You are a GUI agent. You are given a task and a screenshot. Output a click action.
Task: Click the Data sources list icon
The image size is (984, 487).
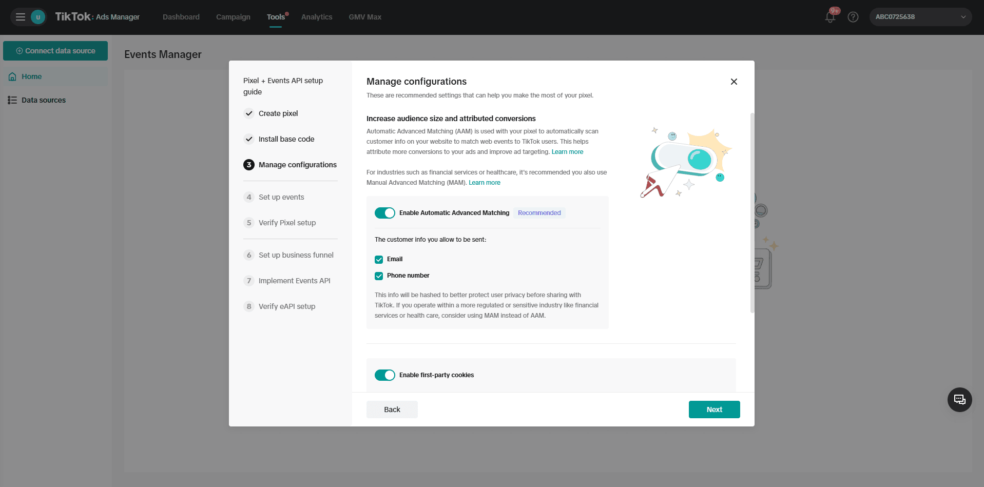tap(12, 100)
